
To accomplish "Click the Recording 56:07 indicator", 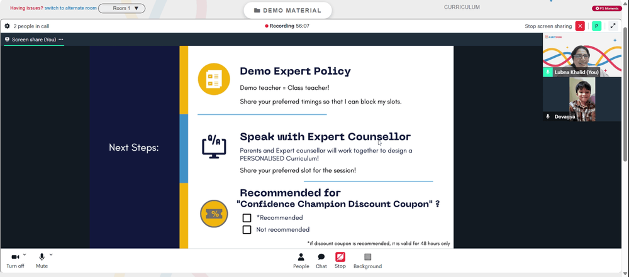I will 287,26.
